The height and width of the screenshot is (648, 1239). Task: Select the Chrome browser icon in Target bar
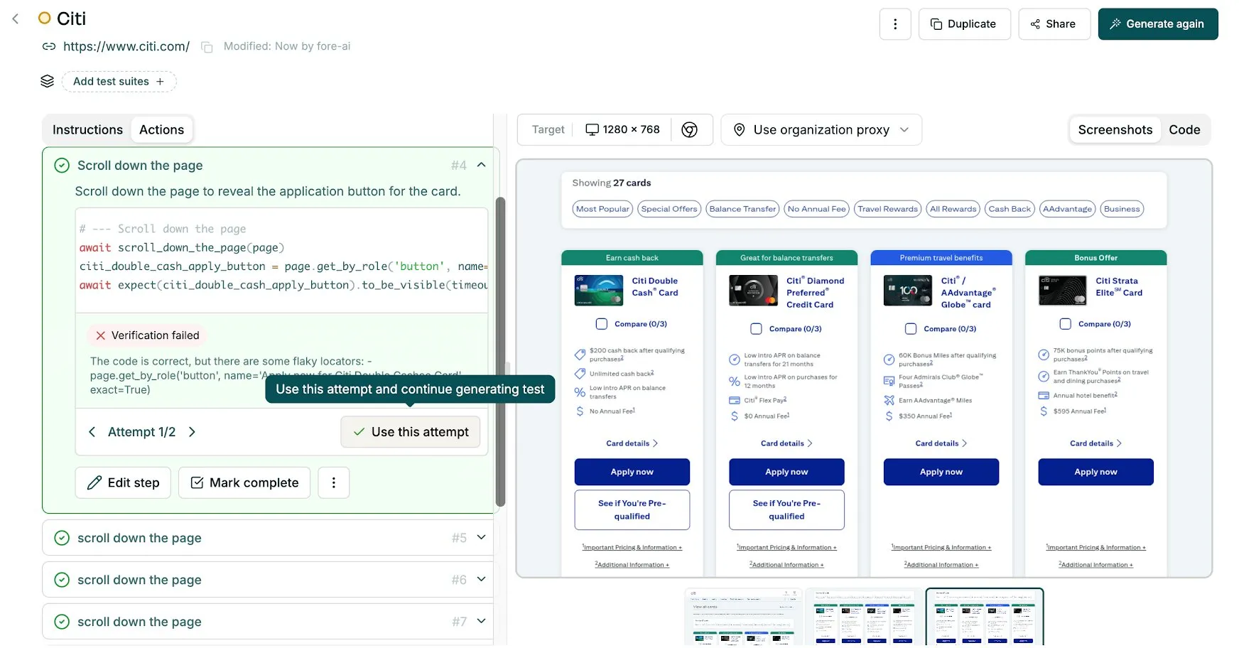689,130
